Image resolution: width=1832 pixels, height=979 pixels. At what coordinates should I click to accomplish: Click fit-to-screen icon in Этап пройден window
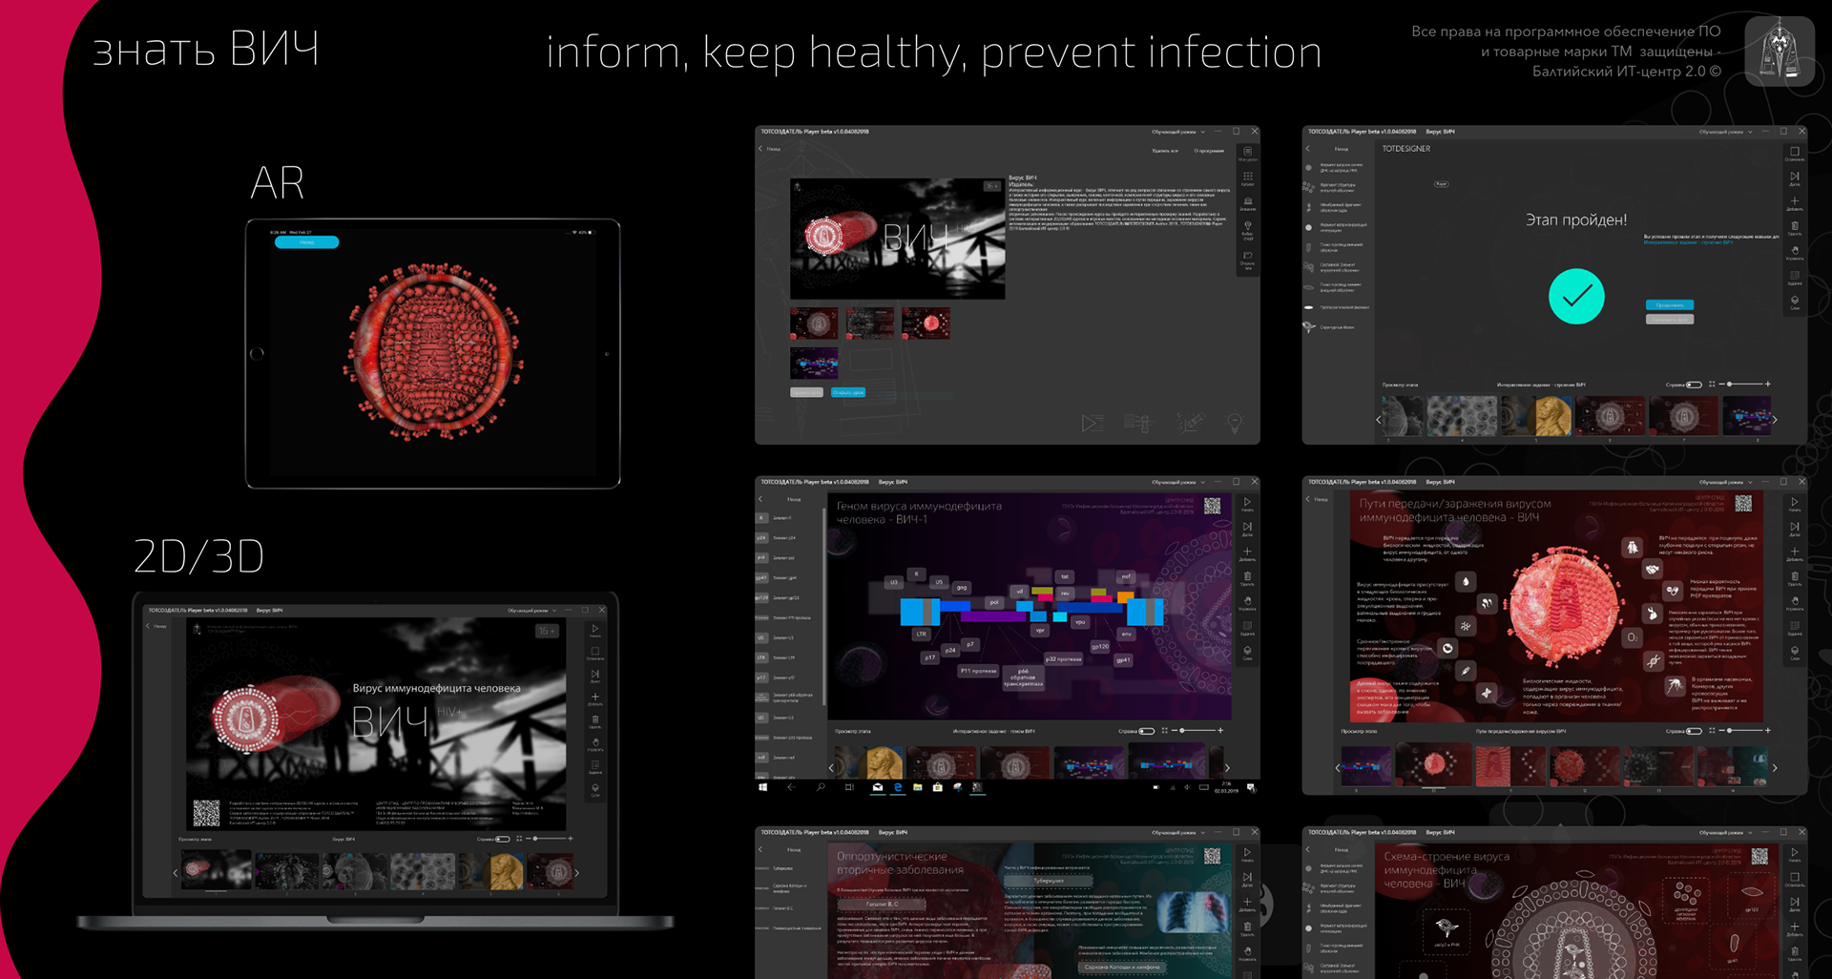pos(1712,385)
